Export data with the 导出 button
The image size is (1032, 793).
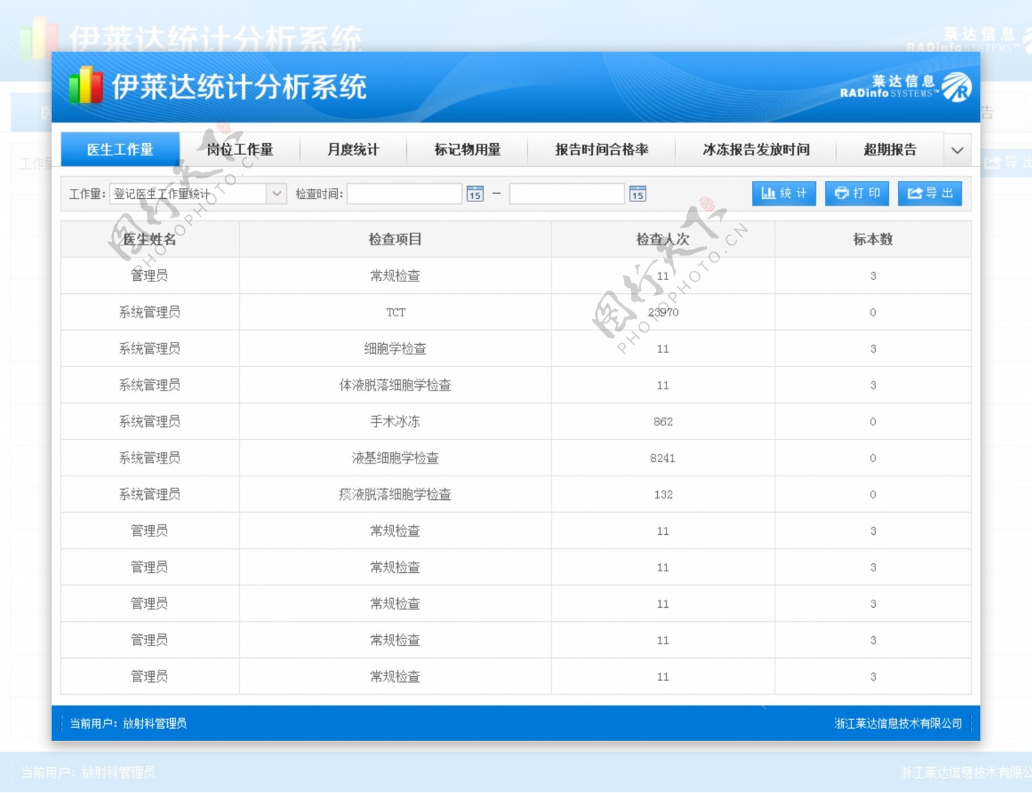coord(929,194)
